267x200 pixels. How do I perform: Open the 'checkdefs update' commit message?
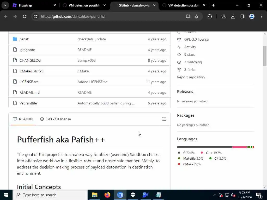pos(92,39)
